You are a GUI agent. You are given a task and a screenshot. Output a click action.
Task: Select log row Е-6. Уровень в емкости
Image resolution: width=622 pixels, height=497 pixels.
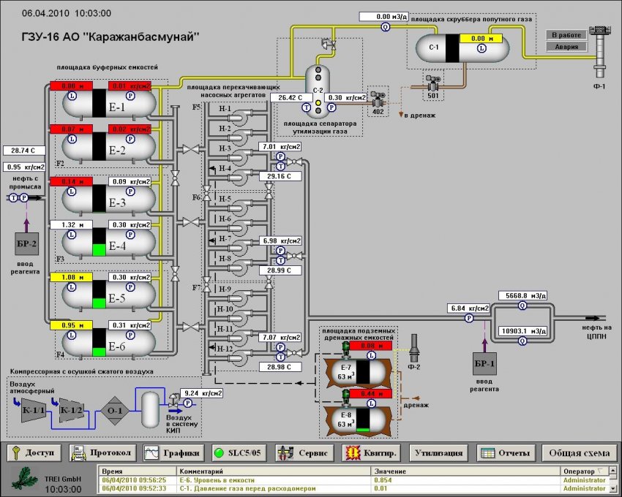pyautogui.click(x=353, y=480)
